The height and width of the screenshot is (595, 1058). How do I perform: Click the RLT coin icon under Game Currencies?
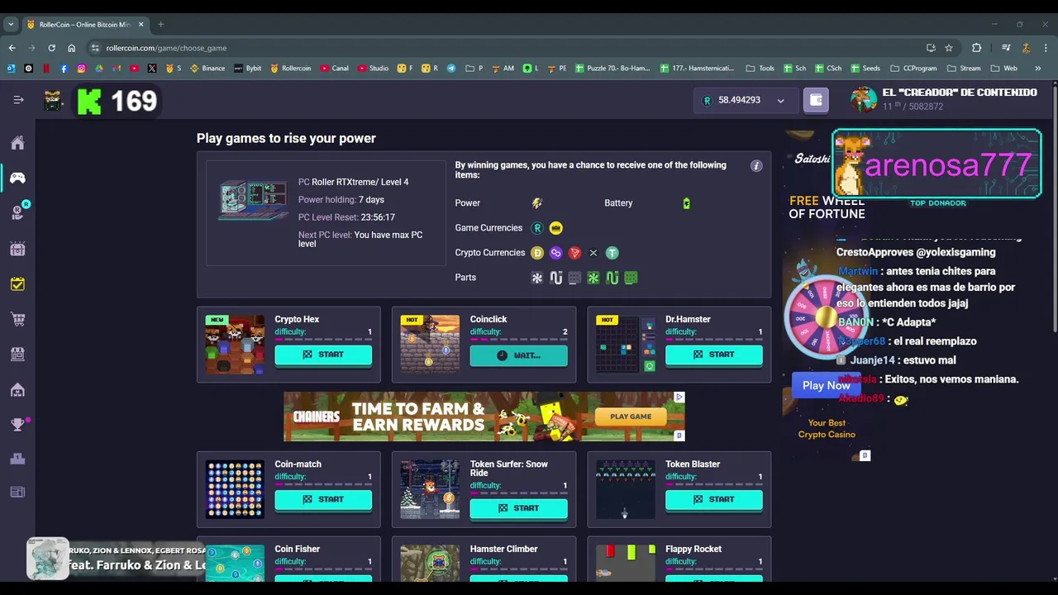pos(537,228)
